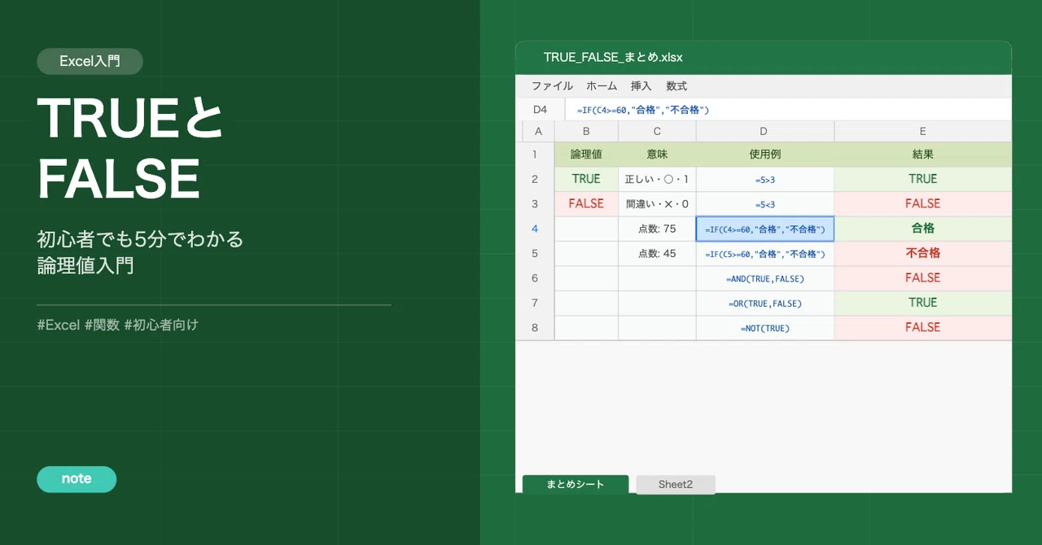Image resolution: width=1042 pixels, height=545 pixels.
Task: Open the 数式 menu
Action: (x=676, y=85)
